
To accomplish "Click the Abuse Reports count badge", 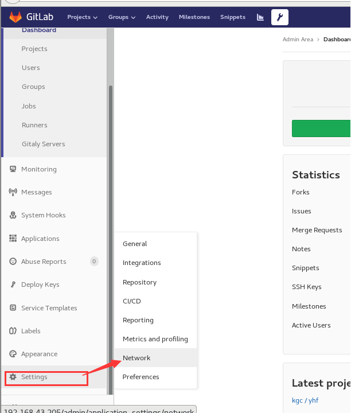I will pos(94,262).
